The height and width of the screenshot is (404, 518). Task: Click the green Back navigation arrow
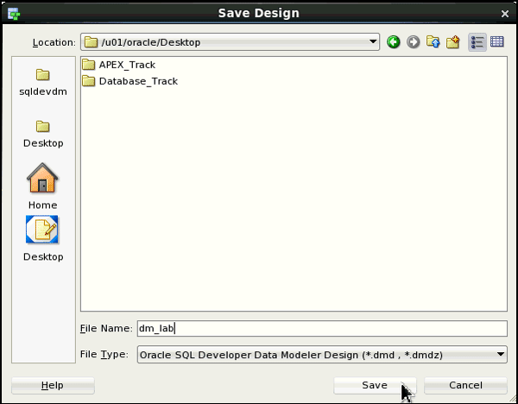393,42
